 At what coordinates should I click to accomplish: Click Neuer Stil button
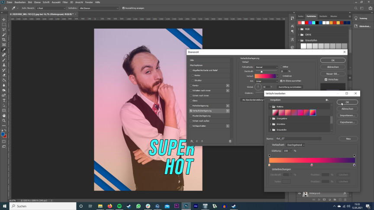tap(332, 73)
